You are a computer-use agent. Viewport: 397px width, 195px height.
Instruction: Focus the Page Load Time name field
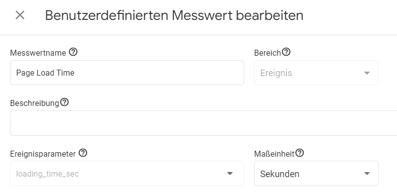(x=127, y=73)
